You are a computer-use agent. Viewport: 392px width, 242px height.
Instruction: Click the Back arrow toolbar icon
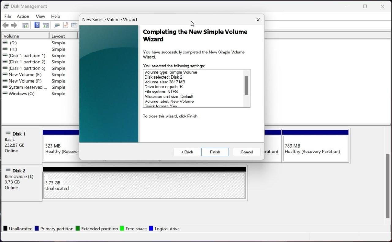click(5, 25)
